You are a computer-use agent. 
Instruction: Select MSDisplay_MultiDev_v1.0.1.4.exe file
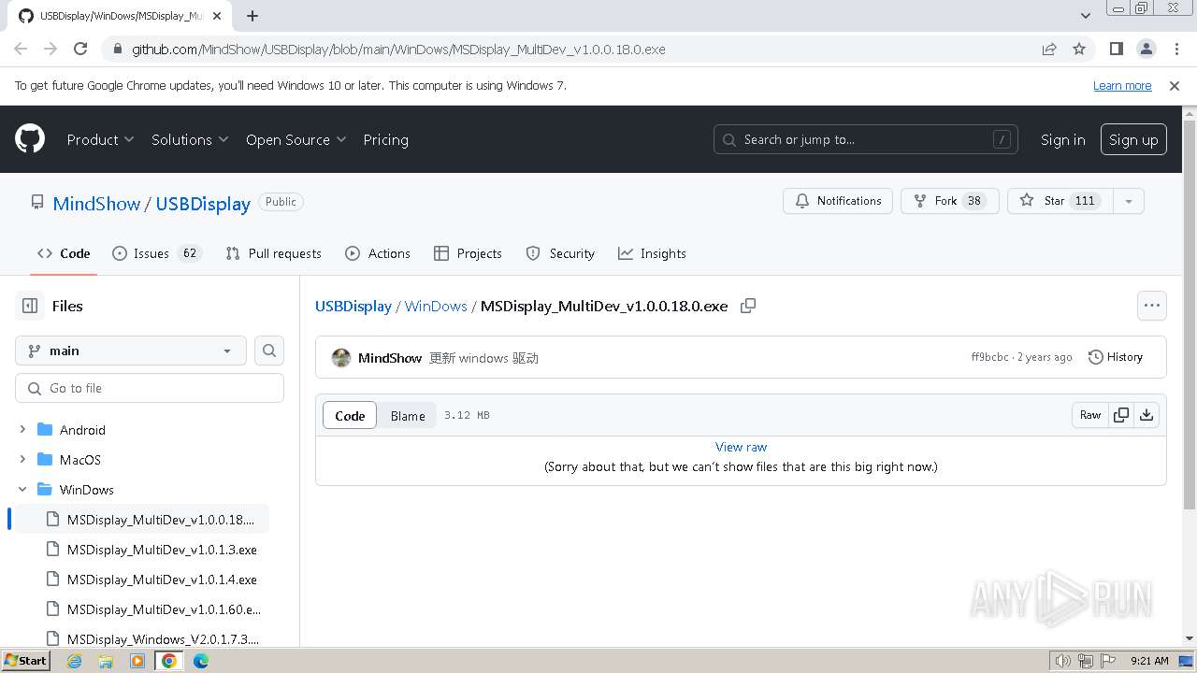162,580
